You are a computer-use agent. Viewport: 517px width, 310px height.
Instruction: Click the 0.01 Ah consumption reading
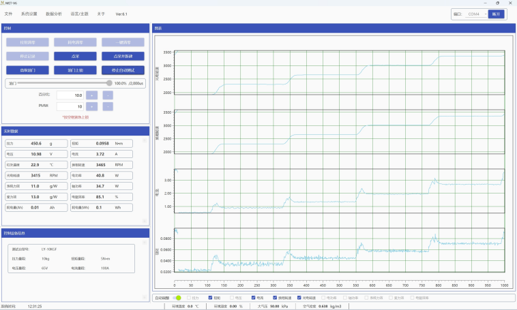36,208
